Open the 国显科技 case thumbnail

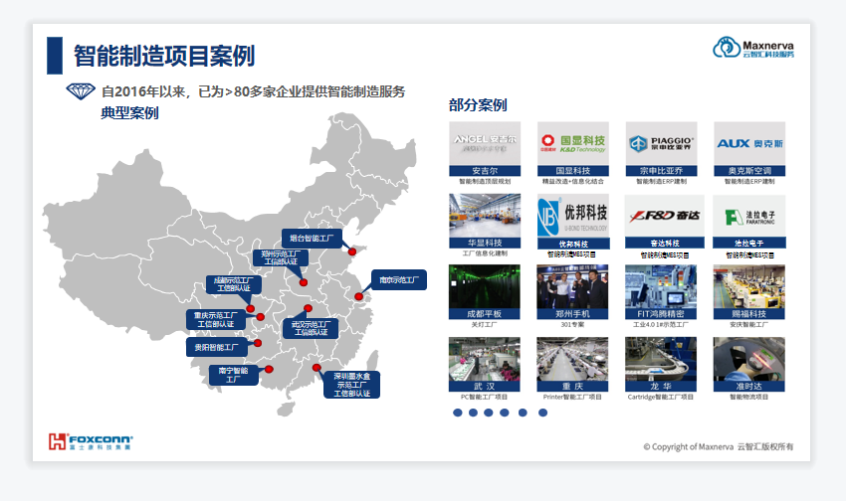[x=573, y=149]
